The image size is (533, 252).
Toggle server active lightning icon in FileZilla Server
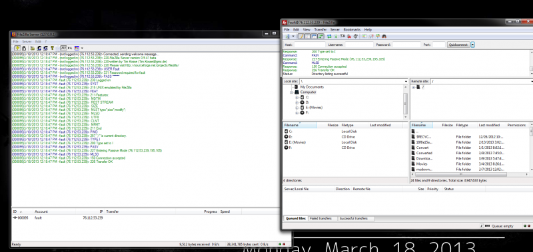[17, 48]
